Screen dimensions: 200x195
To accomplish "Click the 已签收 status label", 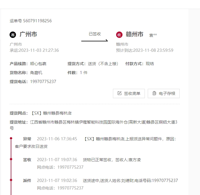I will coord(95,34).
